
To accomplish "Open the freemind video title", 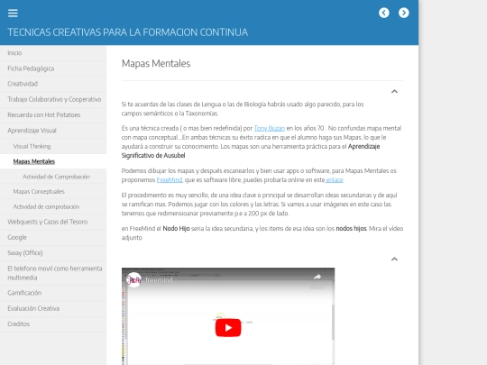I will click(159, 280).
